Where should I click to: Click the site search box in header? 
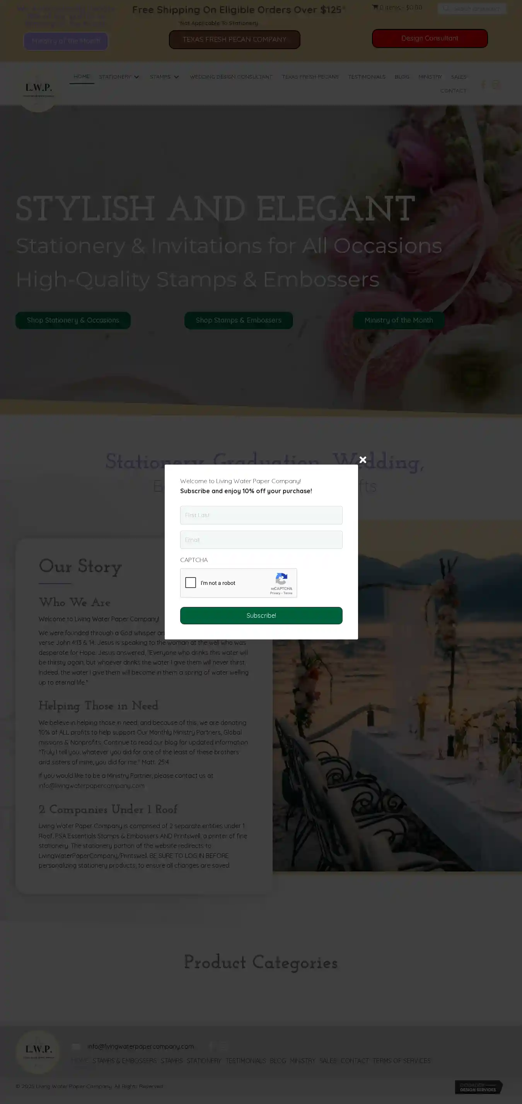coord(472,8)
